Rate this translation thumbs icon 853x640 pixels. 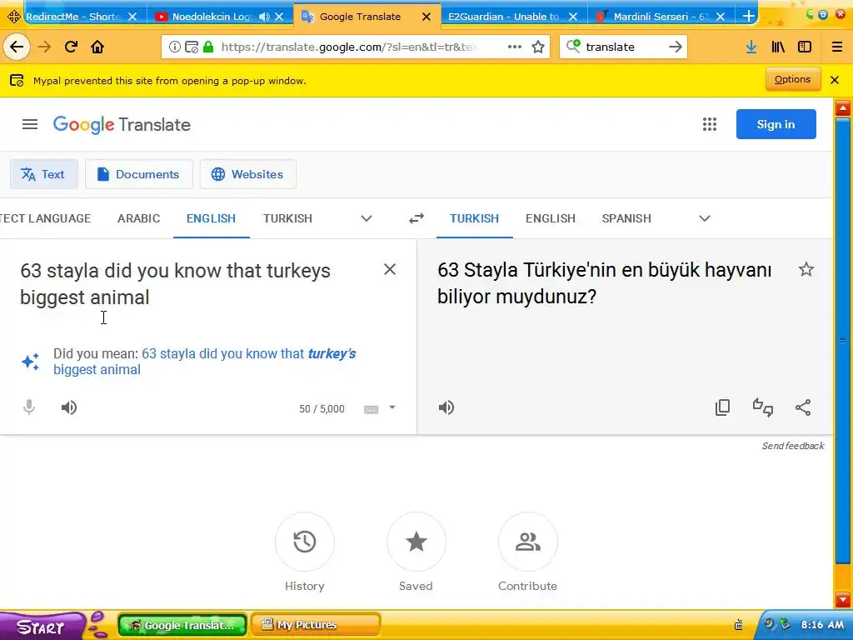[x=763, y=407]
